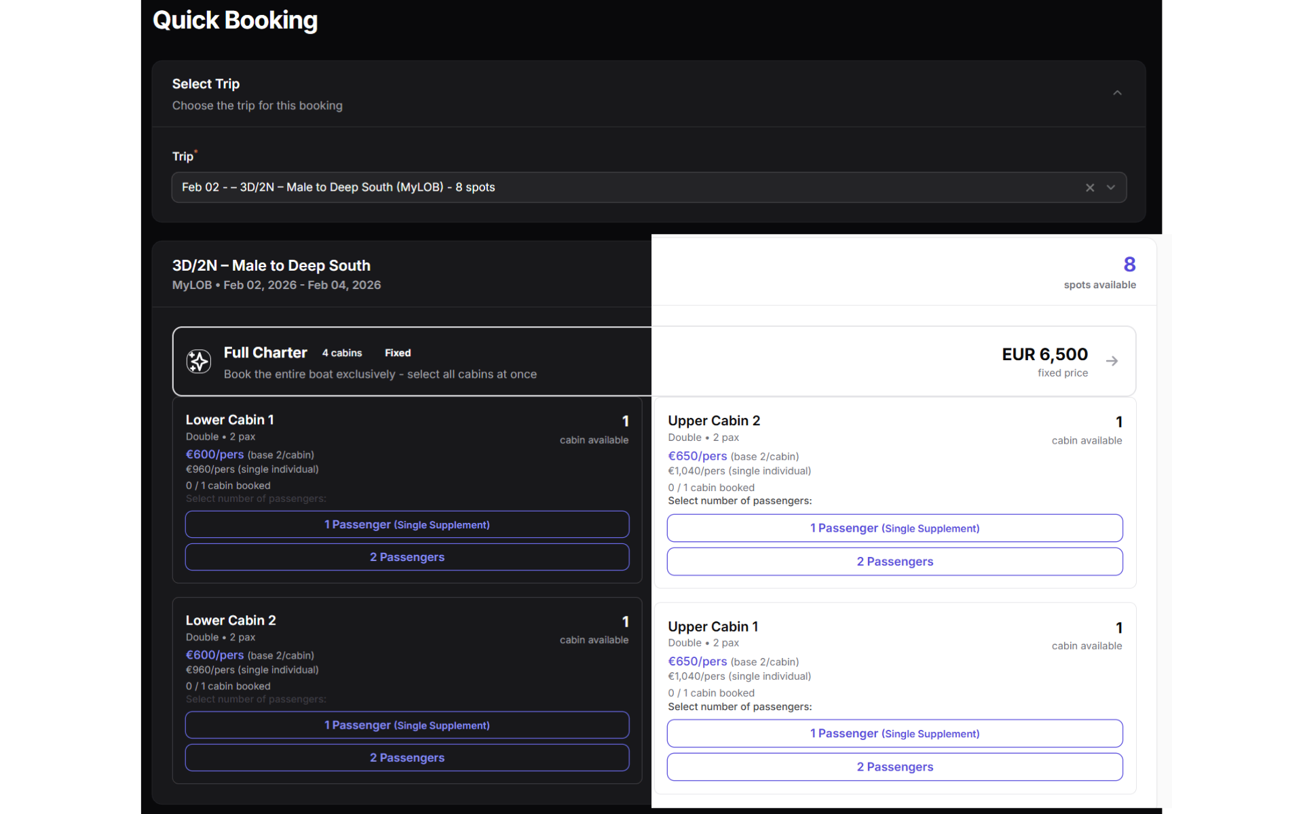Select 1 Passenger for Lower Cabin 2
1303x814 pixels.
407,724
